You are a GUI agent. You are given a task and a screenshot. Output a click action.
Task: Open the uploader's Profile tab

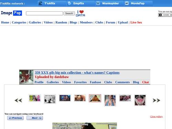coord(39,82)
